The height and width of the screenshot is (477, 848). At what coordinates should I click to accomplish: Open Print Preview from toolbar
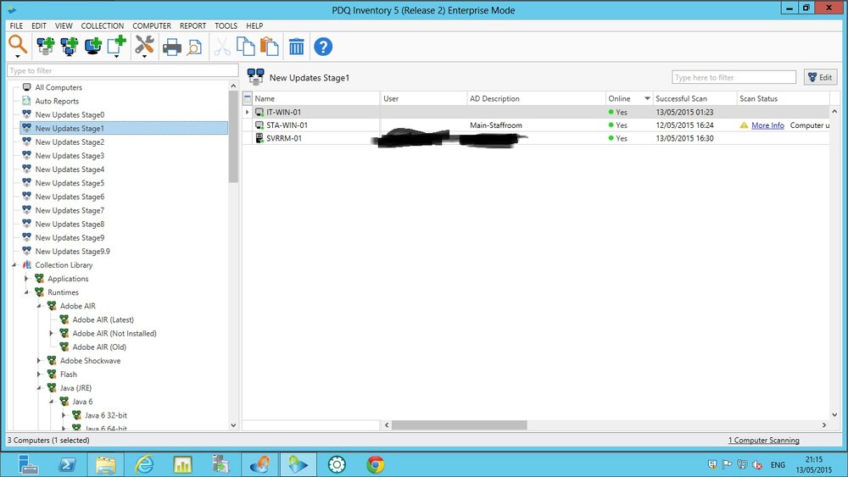pyautogui.click(x=194, y=47)
